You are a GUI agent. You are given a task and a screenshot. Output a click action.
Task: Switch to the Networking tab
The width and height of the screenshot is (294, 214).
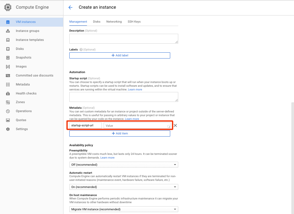[114, 22]
